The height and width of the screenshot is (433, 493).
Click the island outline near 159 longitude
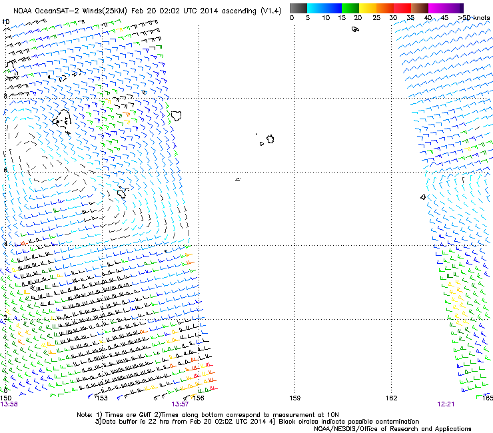[270, 139]
